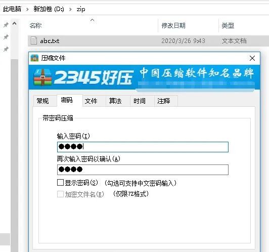269x252 pixels.
Task: Click the 2345好压 banner logo
Action: coord(83,77)
